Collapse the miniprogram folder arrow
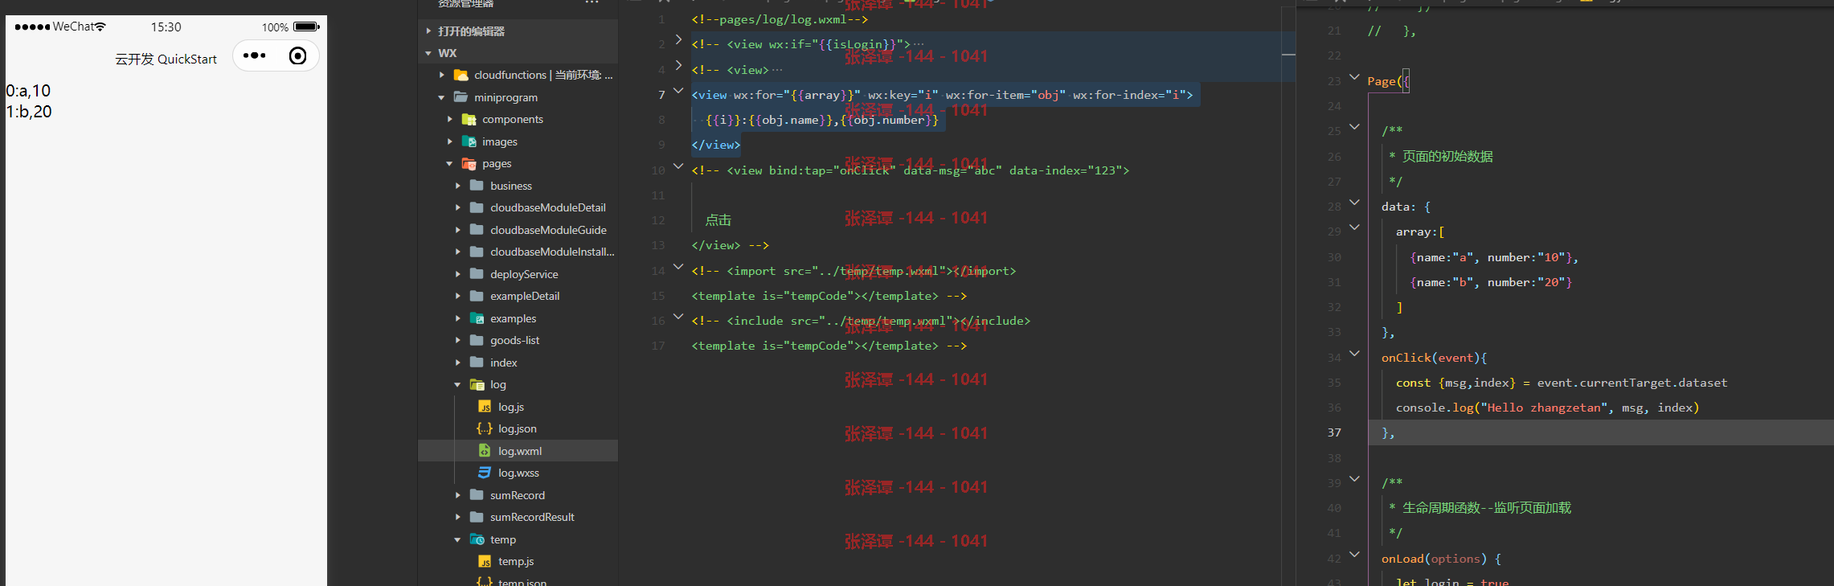This screenshot has height=586, width=1834. click(x=441, y=97)
